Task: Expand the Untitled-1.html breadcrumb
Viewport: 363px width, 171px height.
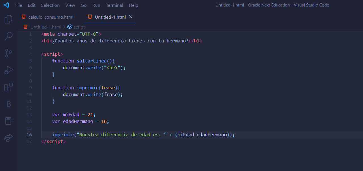Action: 46,27
